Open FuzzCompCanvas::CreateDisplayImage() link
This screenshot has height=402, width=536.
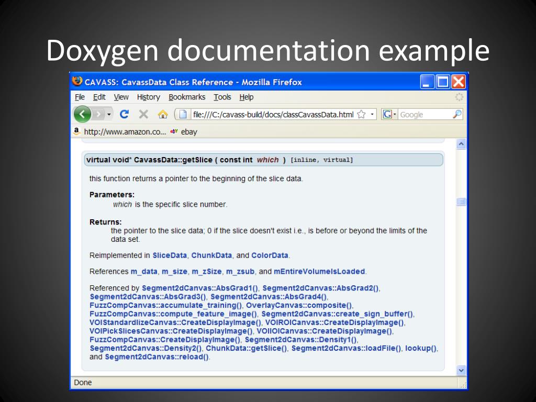click(165, 339)
